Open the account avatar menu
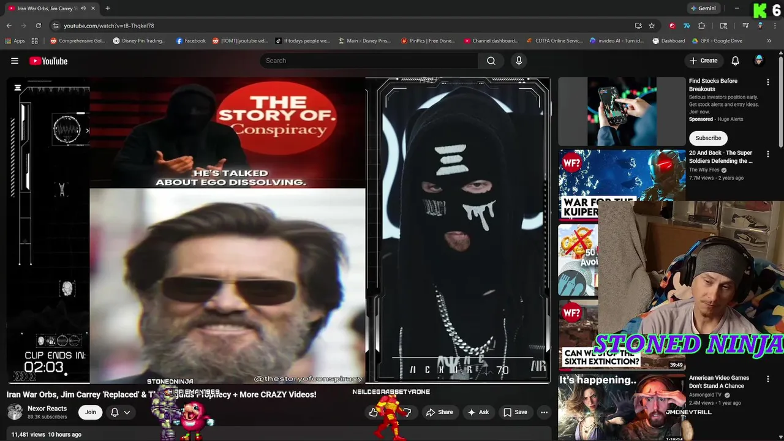 click(x=759, y=60)
